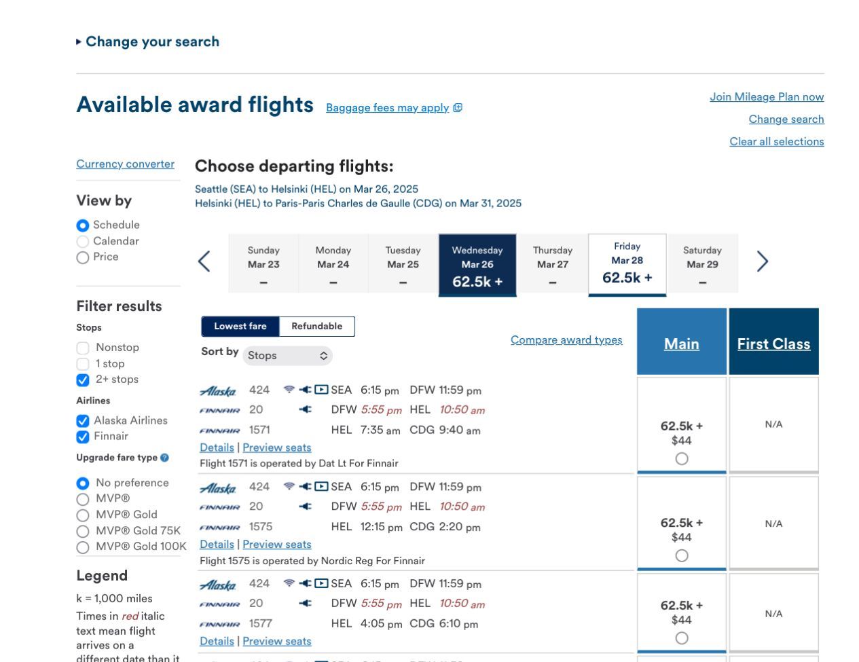
Task: Uncheck the Finnair airline filter
Action: click(x=83, y=437)
